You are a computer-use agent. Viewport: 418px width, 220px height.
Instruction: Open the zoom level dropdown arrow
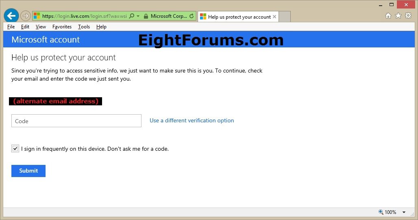pos(404,212)
